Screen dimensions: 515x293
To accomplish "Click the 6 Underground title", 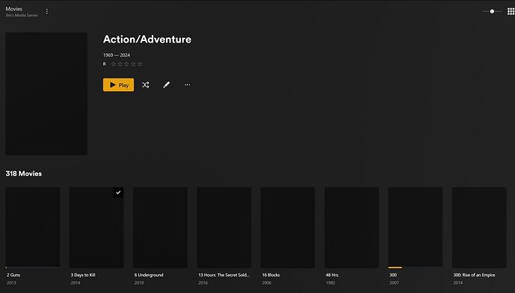I will pos(149,275).
